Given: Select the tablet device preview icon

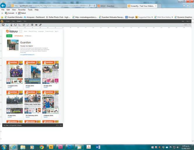Looking at the screenshot, I should (x=7, y=25).
